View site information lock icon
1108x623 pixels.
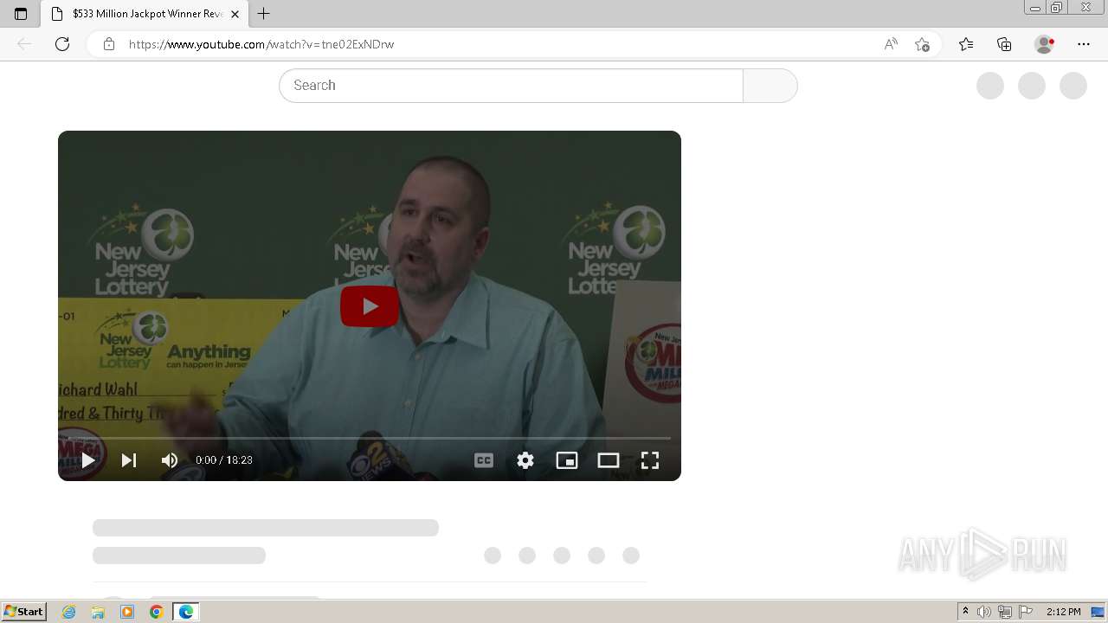point(109,44)
